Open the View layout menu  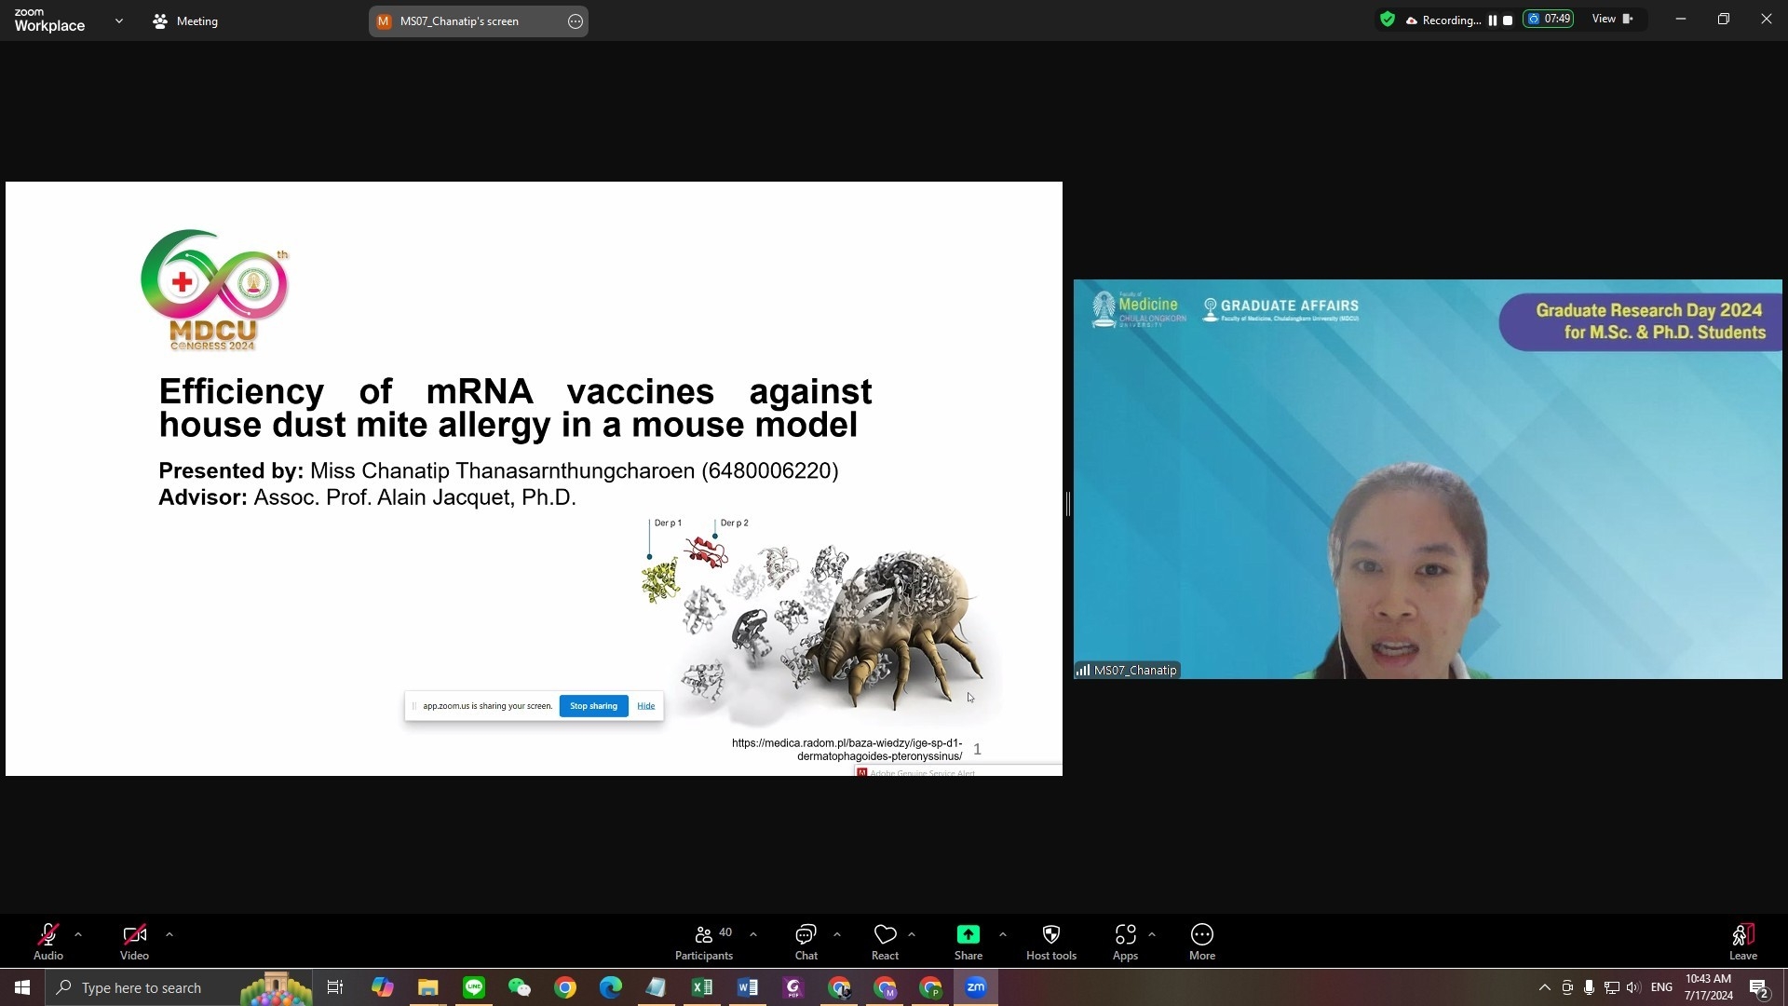click(1613, 20)
